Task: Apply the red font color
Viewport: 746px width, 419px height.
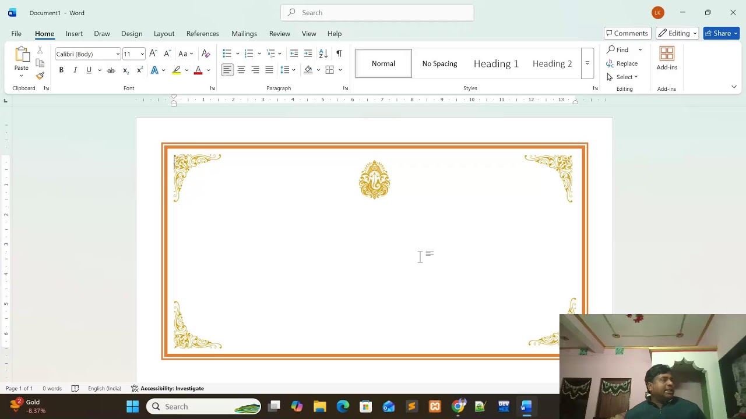Action: click(198, 70)
